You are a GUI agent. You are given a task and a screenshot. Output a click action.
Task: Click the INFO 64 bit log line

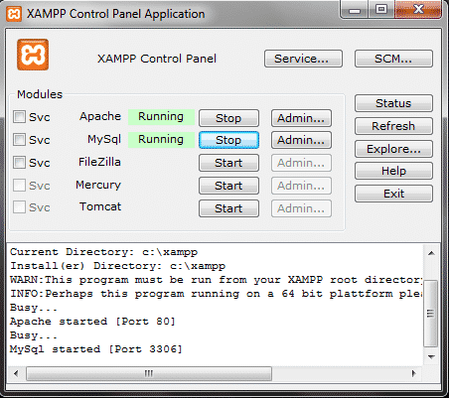217,294
